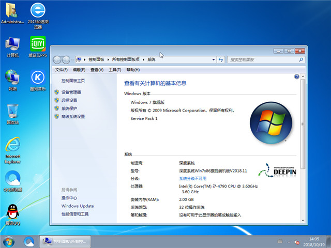Click the DEEPIN logo image
This screenshot has width=331, height=248.
(x=277, y=171)
